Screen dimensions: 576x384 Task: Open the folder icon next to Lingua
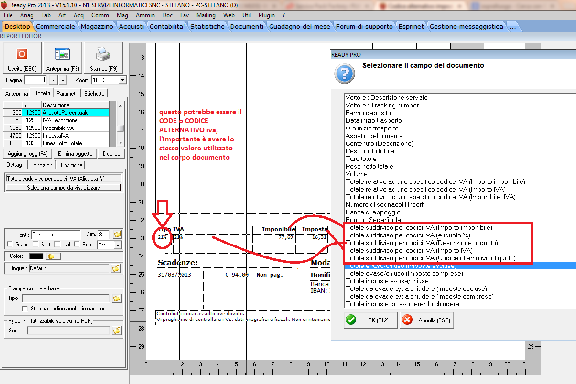[x=116, y=268]
